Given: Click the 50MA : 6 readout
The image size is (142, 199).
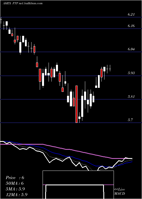Looking at the screenshot, I should click(x=15, y=183).
